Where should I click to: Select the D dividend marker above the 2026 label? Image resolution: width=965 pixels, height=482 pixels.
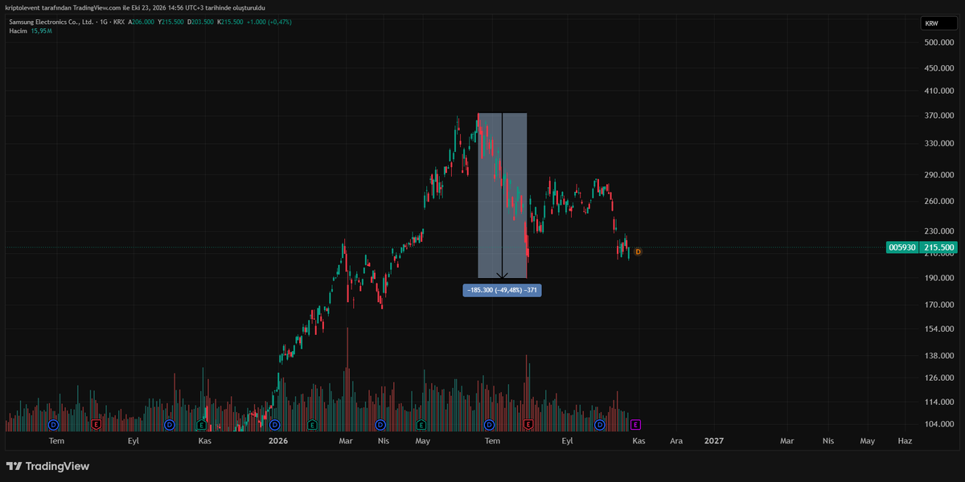(274, 423)
